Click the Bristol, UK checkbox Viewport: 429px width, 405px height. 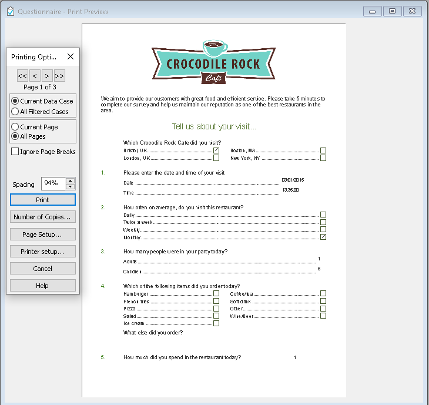coord(216,150)
